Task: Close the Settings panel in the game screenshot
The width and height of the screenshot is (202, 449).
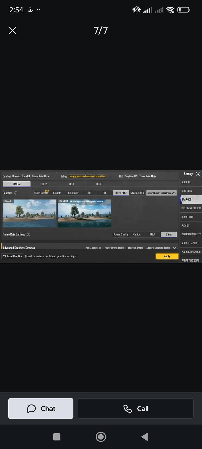Action: point(198,174)
